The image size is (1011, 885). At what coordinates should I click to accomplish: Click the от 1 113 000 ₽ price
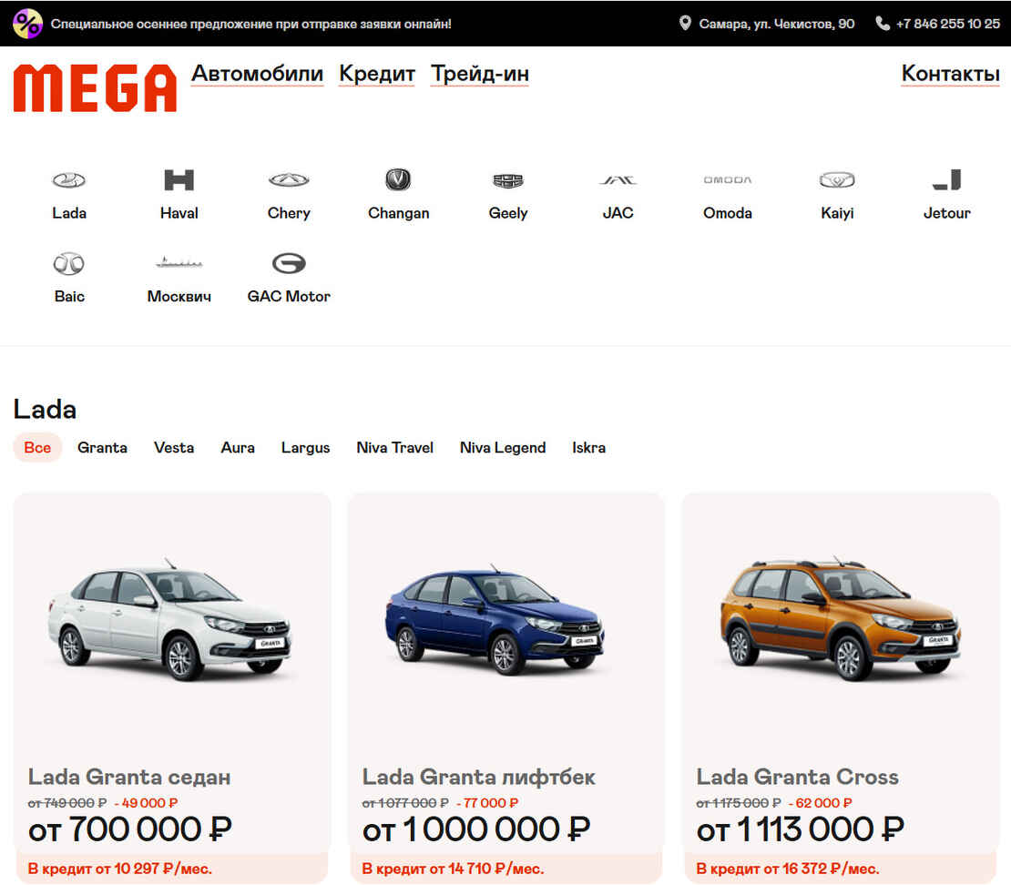pos(801,829)
